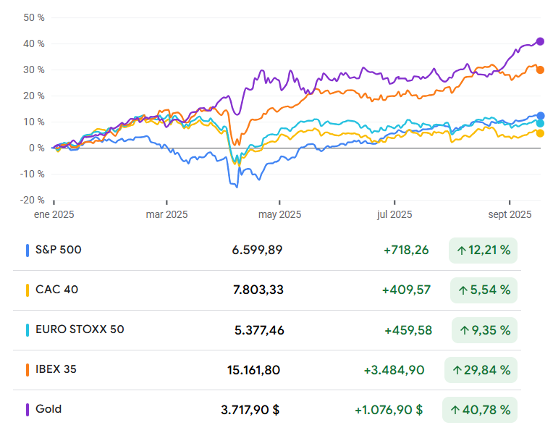
Task: Click the S&P 500 blue endpoint dot
Action: click(x=540, y=116)
